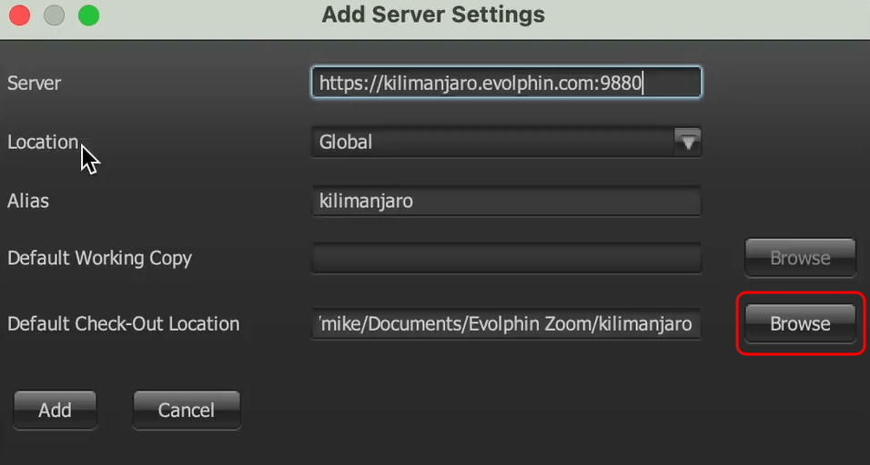Click the Default Working Copy label
Image resolution: width=870 pixels, height=465 pixels.
coord(100,259)
